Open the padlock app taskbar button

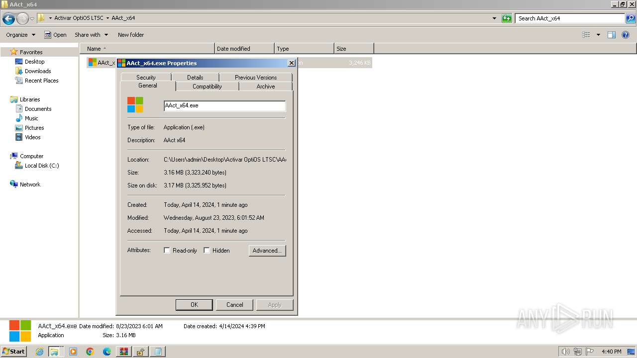(x=140, y=352)
